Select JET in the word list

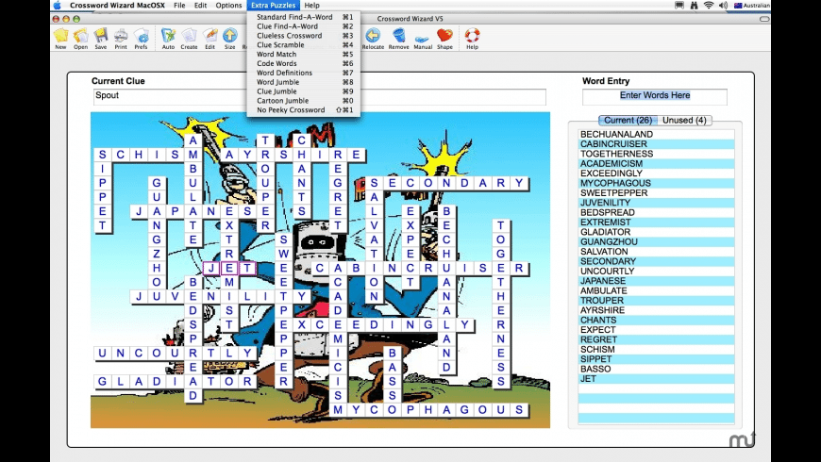point(657,378)
